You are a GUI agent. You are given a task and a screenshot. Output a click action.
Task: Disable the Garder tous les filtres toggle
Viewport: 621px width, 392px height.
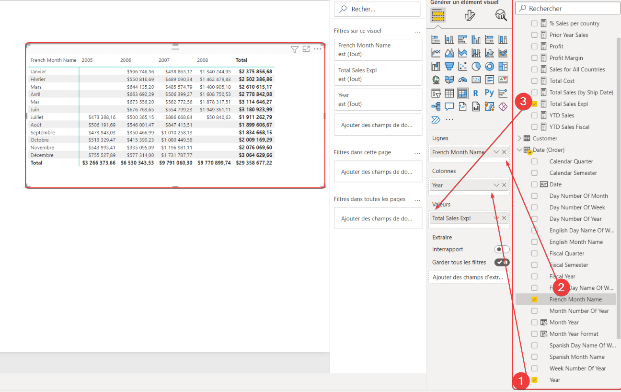502,262
